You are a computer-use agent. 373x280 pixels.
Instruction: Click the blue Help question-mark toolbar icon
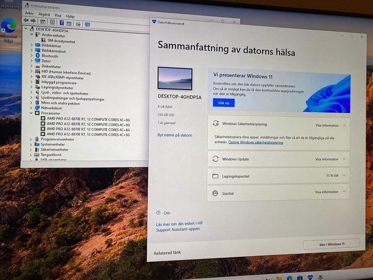(61, 23)
